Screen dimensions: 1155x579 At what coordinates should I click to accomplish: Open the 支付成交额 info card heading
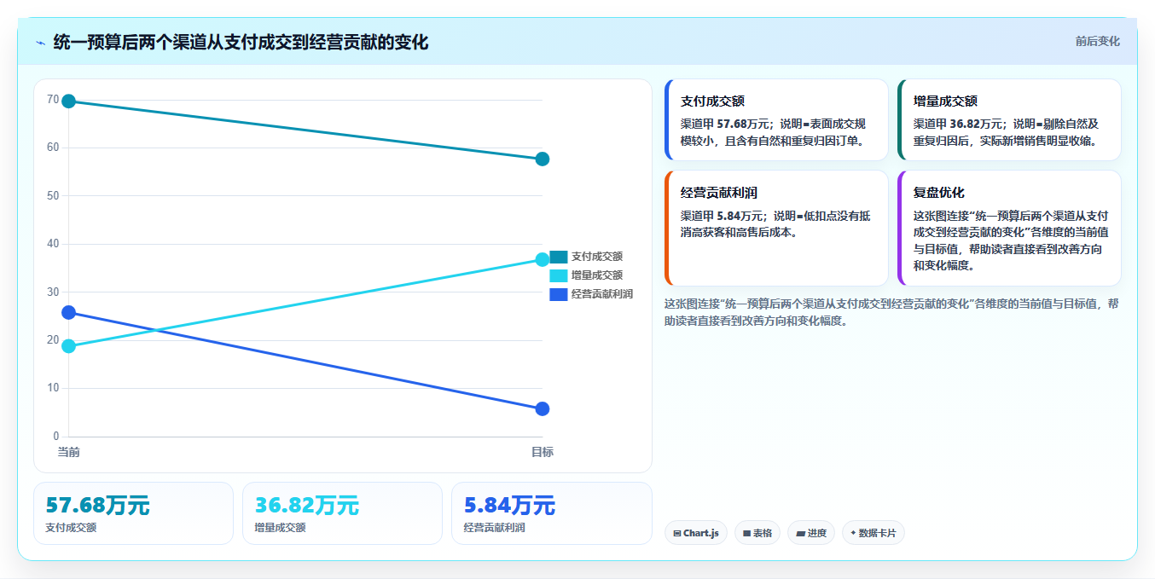click(712, 101)
